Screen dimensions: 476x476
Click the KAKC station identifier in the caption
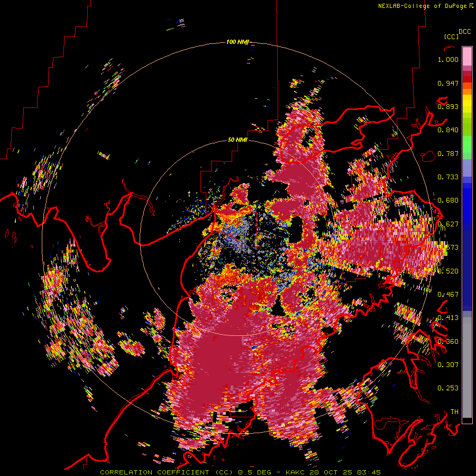tap(295, 472)
